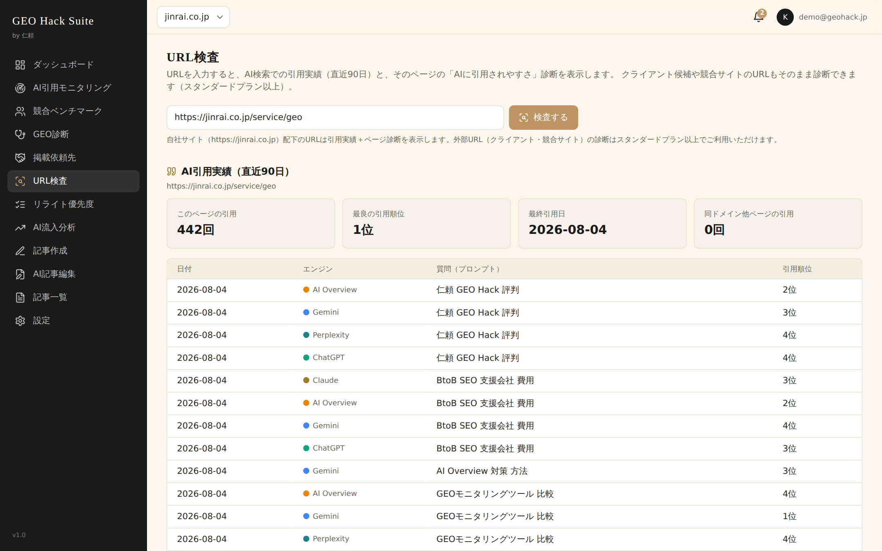The height and width of the screenshot is (551, 882).
Task: Click the https://jinrai.co.jp/service/geo link under the AI引用実績 heading
Action: [221, 186]
